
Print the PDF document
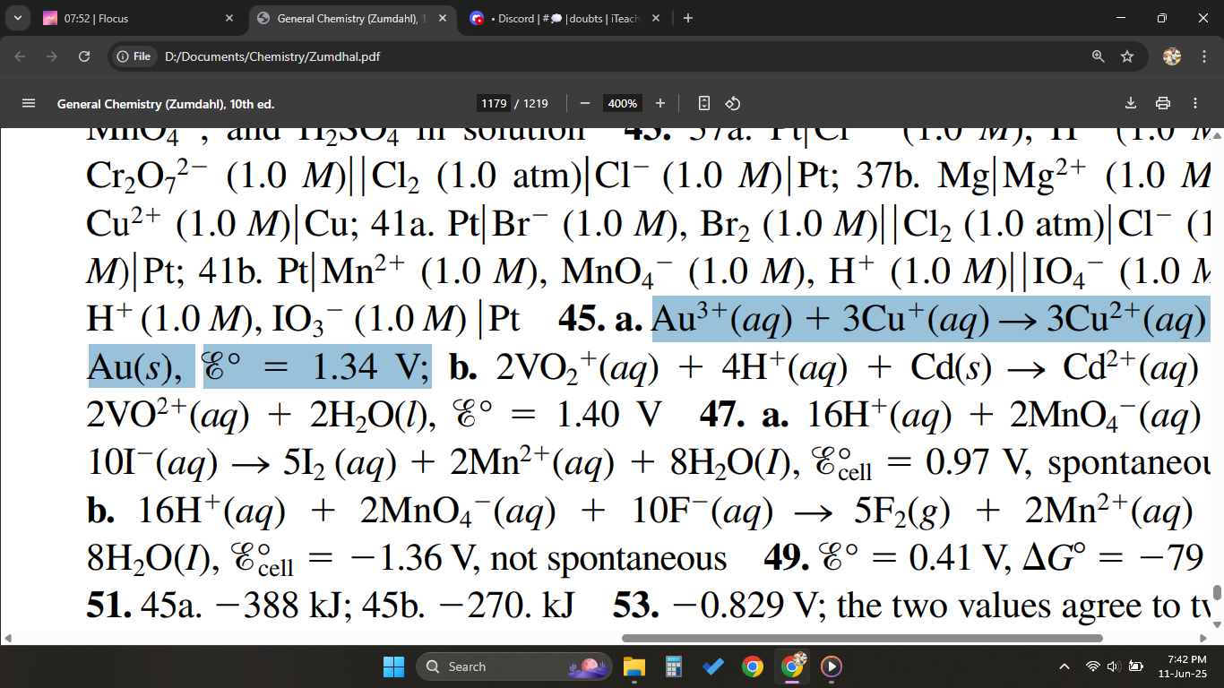[x=1163, y=104]
